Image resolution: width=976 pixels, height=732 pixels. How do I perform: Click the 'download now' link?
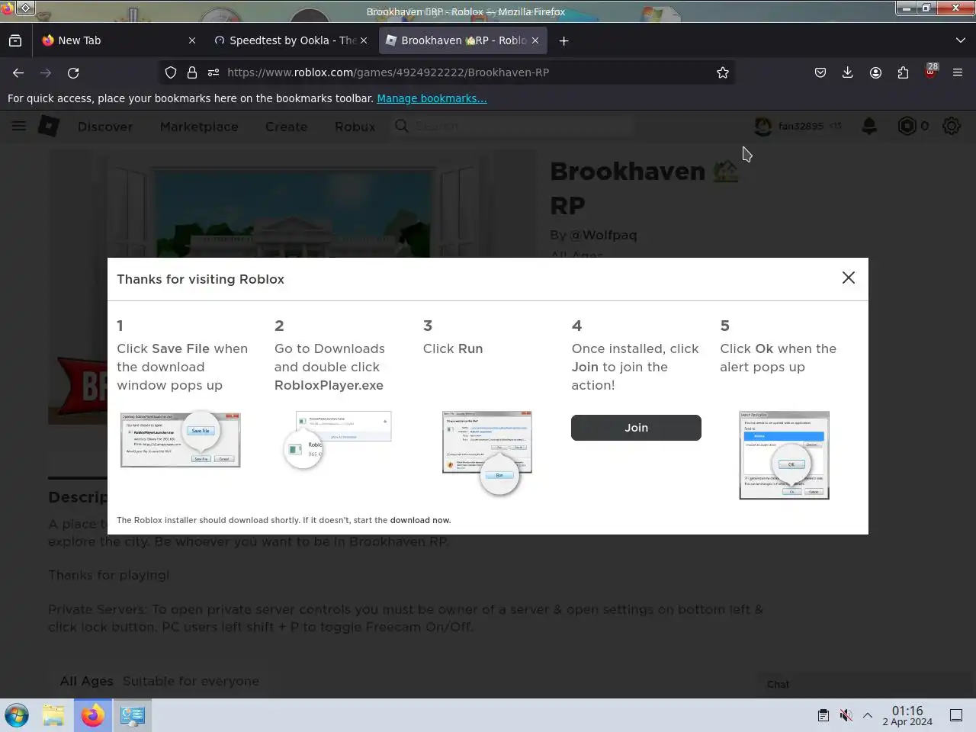tap(420, 520)
